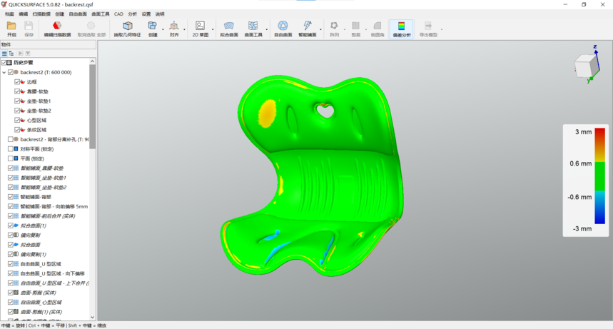The height and width of the screenshot is (329, 613).
Task: Select 自由曲面 (Free form) toolbar icon
Action: (283, 26)
